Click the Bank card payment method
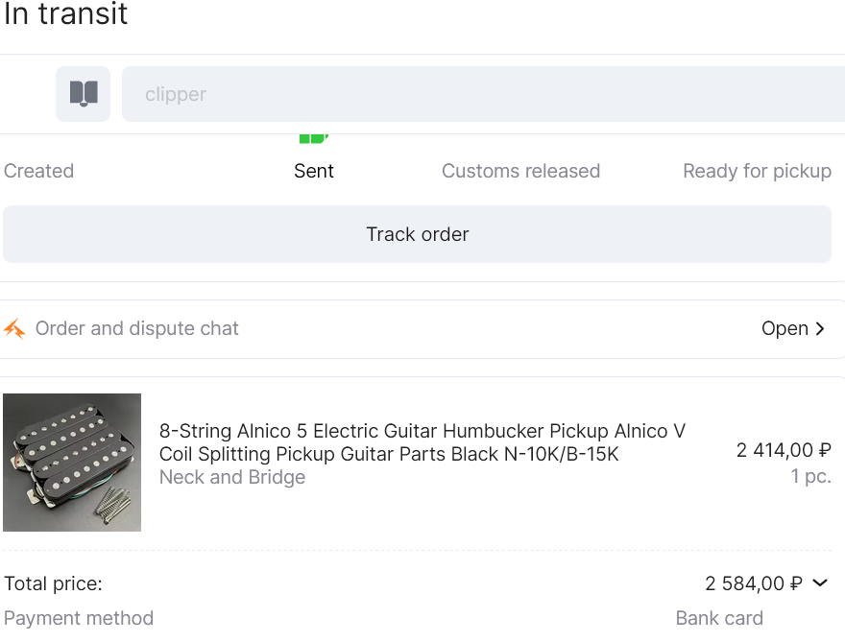 click(x=719, y=618)
